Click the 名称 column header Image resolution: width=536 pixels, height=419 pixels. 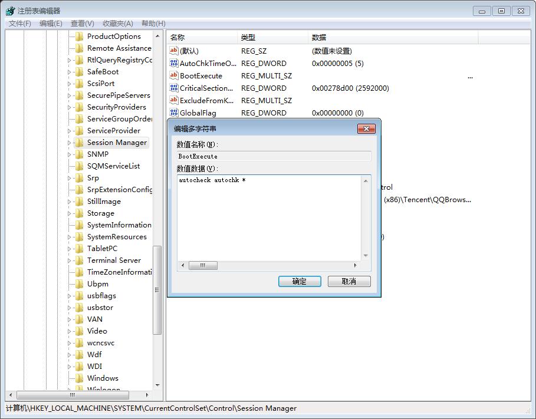(x=177, y=38)
